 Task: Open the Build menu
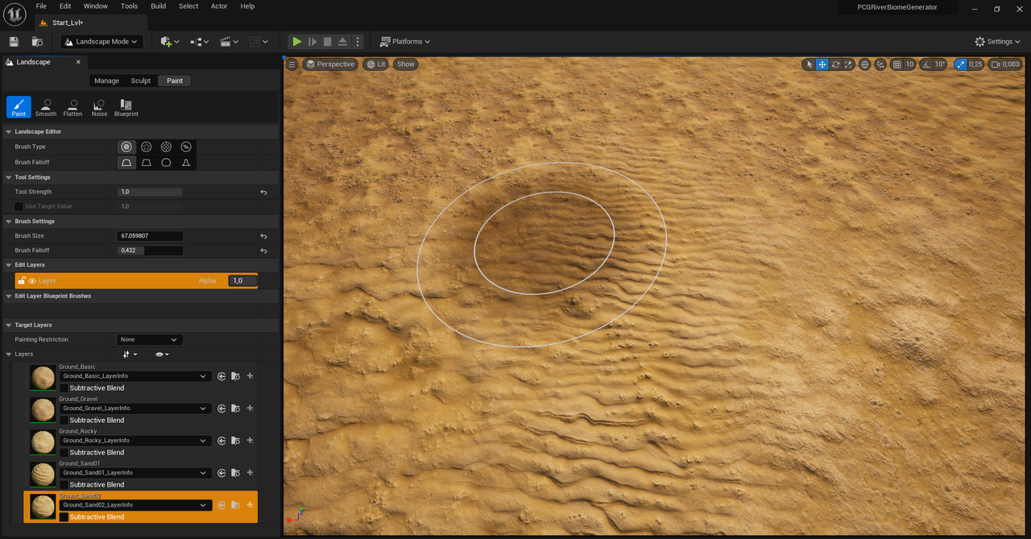pos(159,6)
